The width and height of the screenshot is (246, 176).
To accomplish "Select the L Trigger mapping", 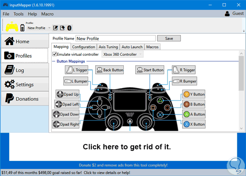I will pos(77,70).
